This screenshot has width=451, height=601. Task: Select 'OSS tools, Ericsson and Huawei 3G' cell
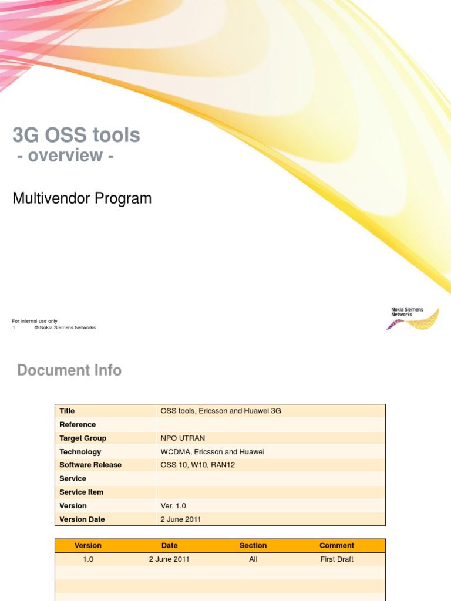221,410
